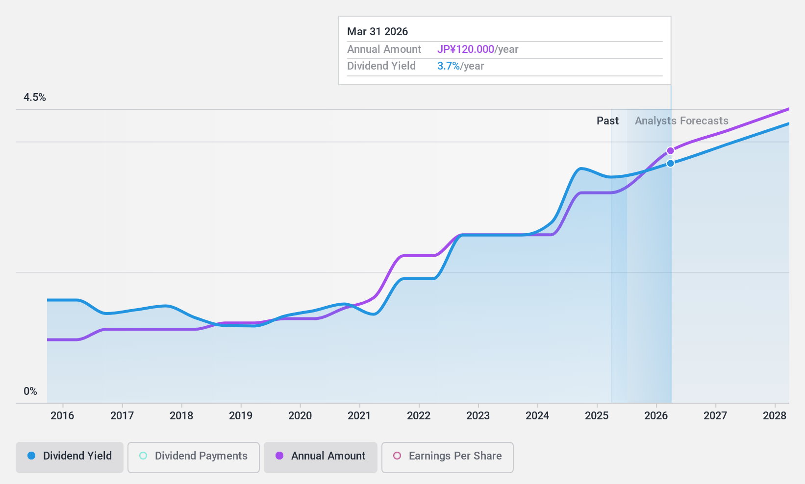Click the 2027 x-axis label

pyautogui.click(x=715, y=415)
